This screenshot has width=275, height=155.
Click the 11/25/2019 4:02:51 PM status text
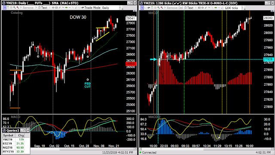coord(117,152)
